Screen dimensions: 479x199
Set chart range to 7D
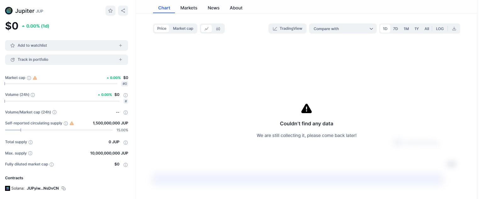396,29
